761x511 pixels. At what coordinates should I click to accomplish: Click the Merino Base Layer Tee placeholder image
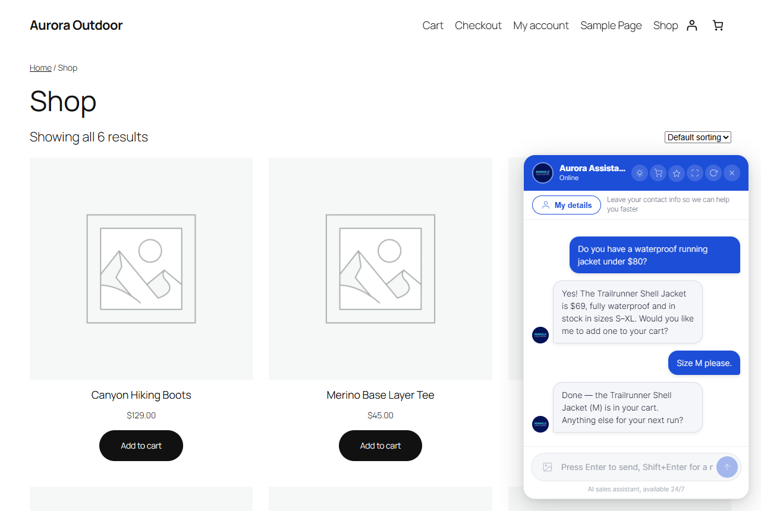(x=380, y=269)
